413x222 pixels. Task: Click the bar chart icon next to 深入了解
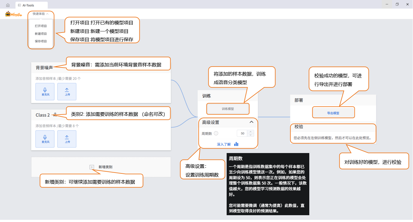coord(236,144)
